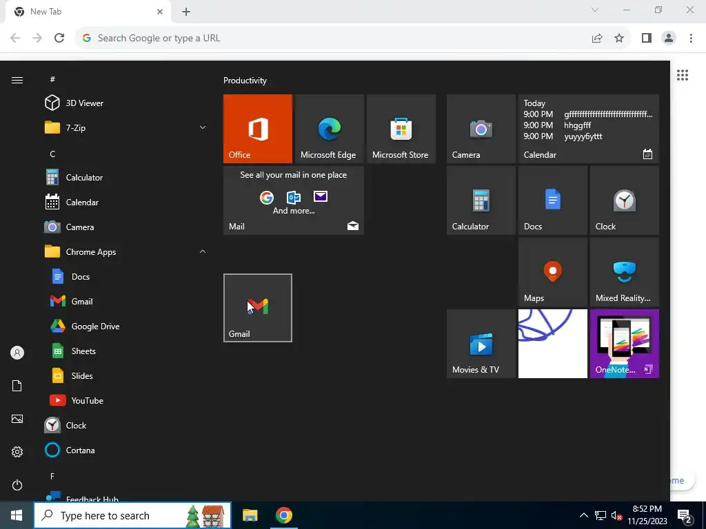Open the Pictures shortcut icon
The width and height of the screenshot is (706, 529).
pos(17,419)
